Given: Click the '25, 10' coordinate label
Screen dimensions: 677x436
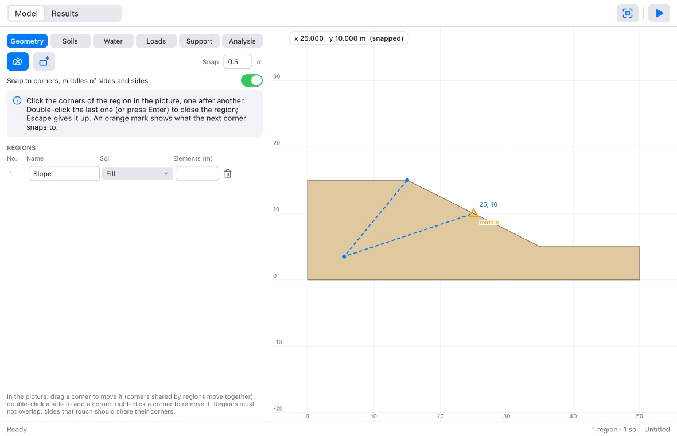Looking at the screenshot, I should pos(488,204).
